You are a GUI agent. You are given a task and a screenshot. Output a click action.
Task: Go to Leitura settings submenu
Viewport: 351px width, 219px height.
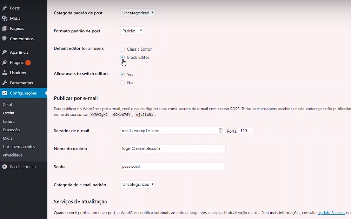click(8, 121)
